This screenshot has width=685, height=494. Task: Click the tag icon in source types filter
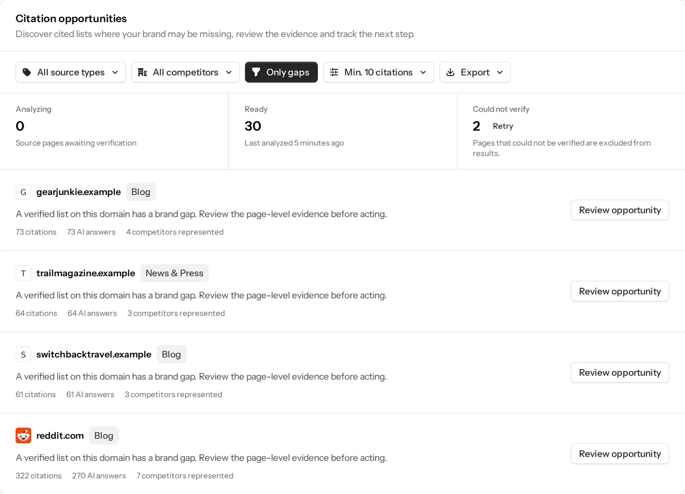[x=27, y=72]
